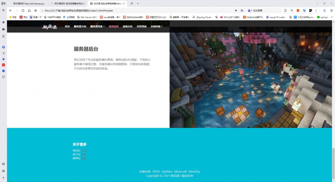Open the PDEV footer link

pos(156,172)
